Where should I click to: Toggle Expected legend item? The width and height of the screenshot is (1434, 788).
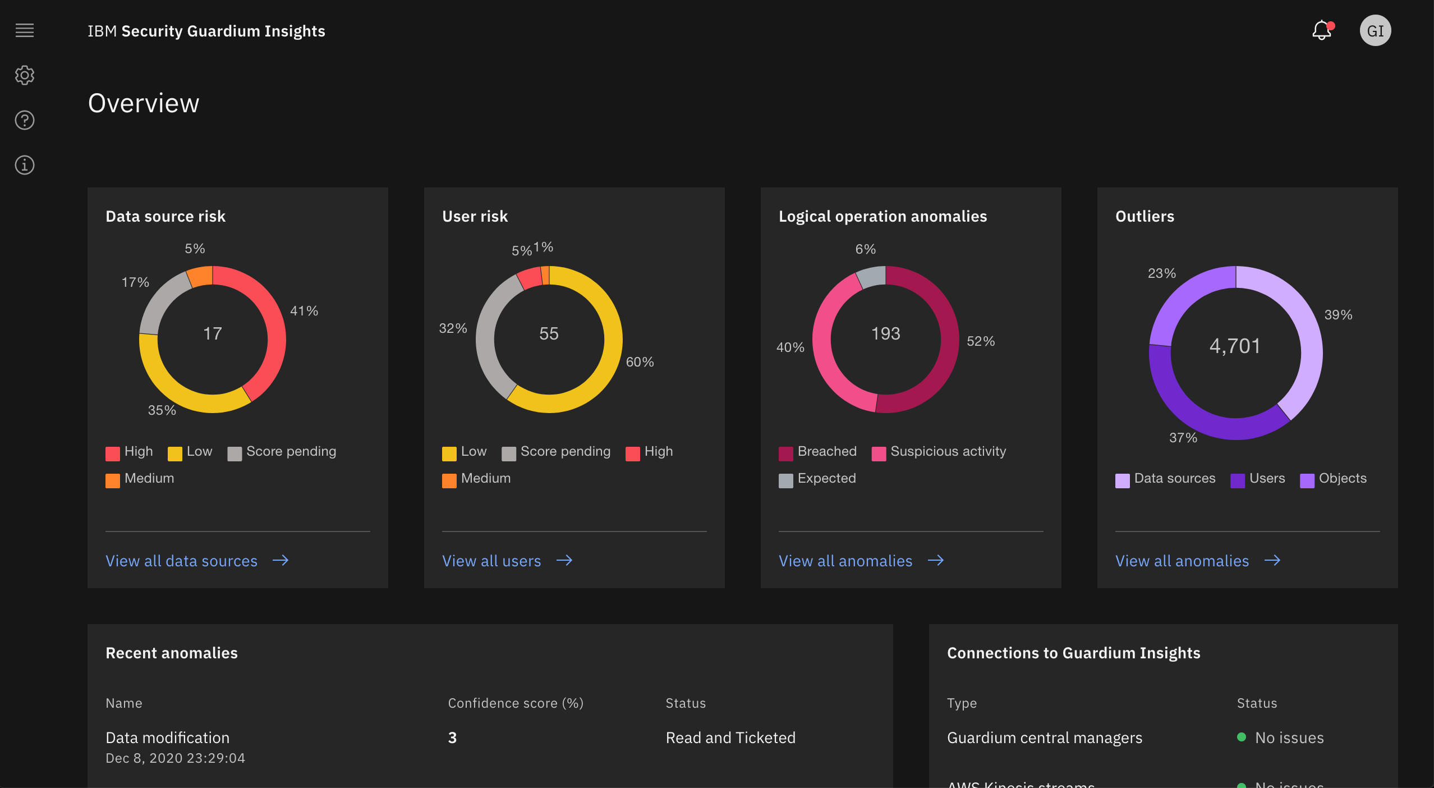point(817,479)
